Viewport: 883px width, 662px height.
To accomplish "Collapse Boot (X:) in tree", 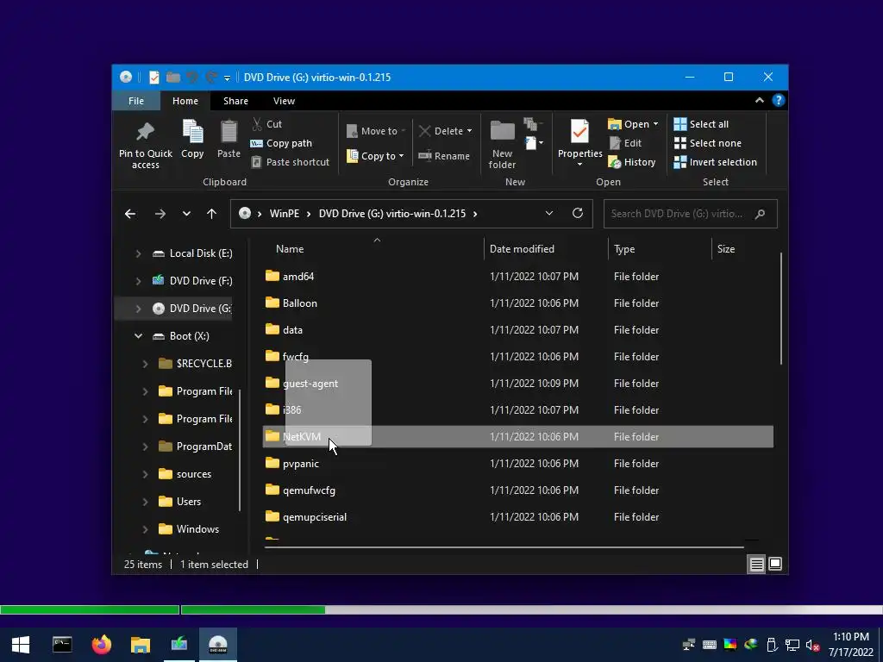I will (x=138, y=336).
